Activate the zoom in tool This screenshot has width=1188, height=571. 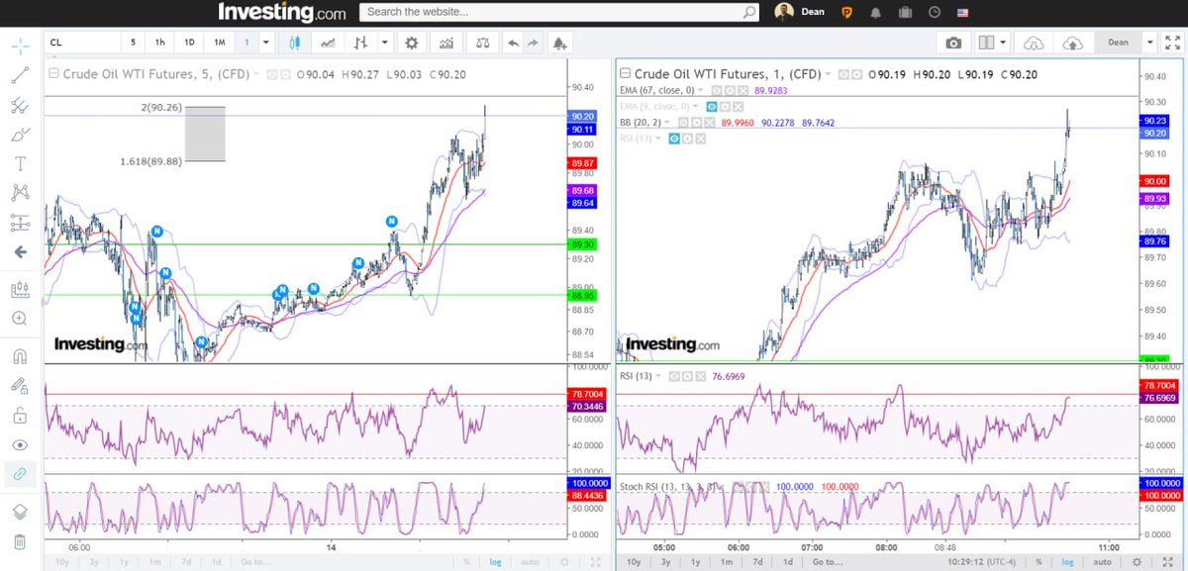click(20, 319)
